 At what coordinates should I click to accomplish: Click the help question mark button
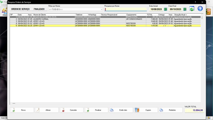click(x=195, y=2)
